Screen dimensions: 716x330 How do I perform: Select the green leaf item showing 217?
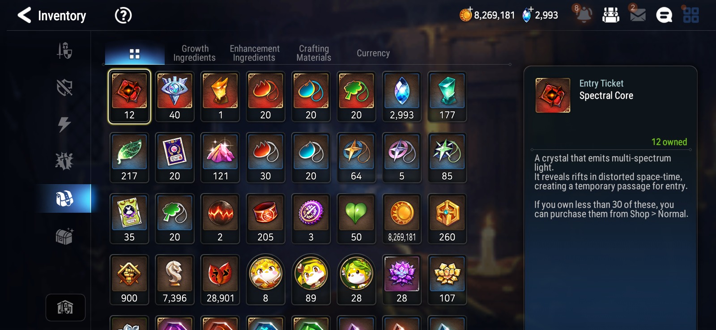coord(129,157)
